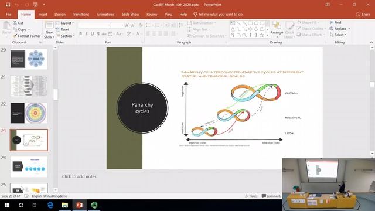Click the Share button
Image resolution: width=375 pixels, height=211 pixels.
(x=363, y=14)
